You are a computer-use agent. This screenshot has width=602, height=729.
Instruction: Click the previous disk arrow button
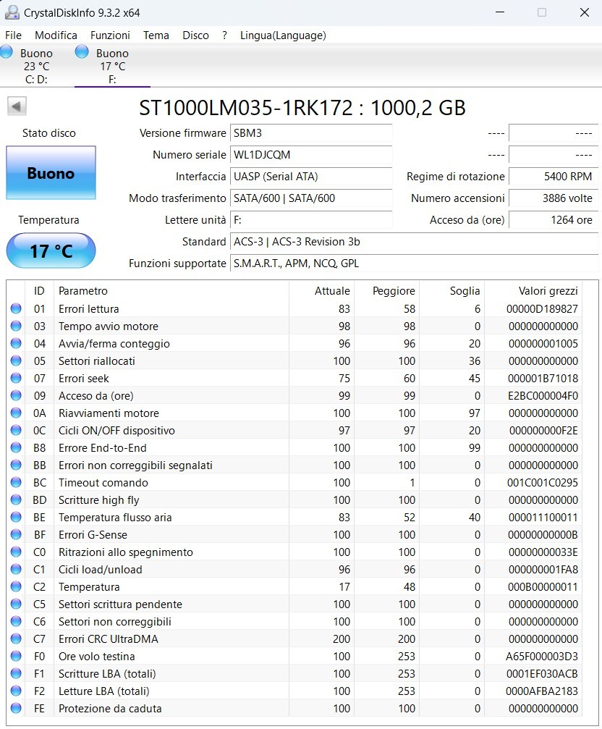pyautogui.click(x=17, y=106)
